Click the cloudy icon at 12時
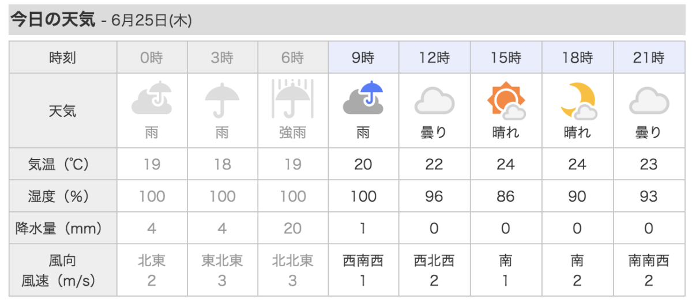The height and width of the screenshot is (303, 692). (434, 100)
